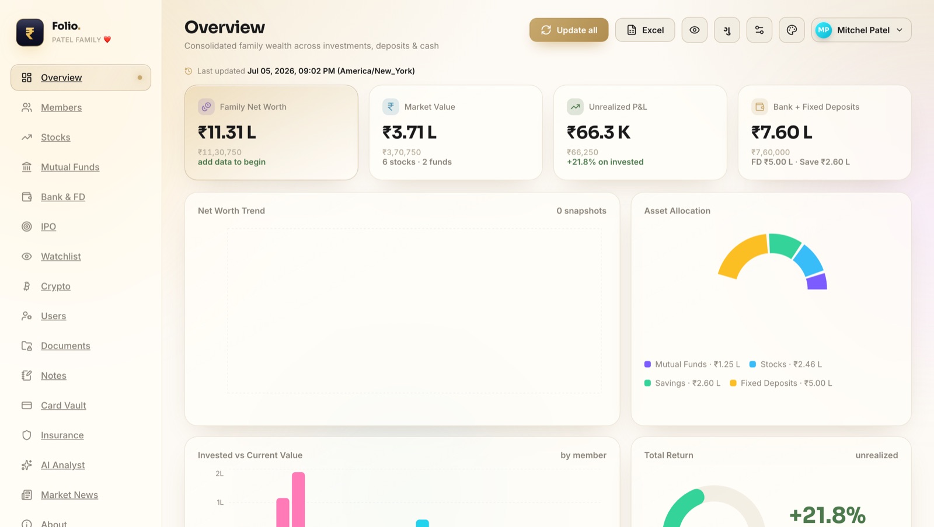Click the Market Value rupee card icon
This screenshot has width=934, height=527.
[x=391, y=107]
